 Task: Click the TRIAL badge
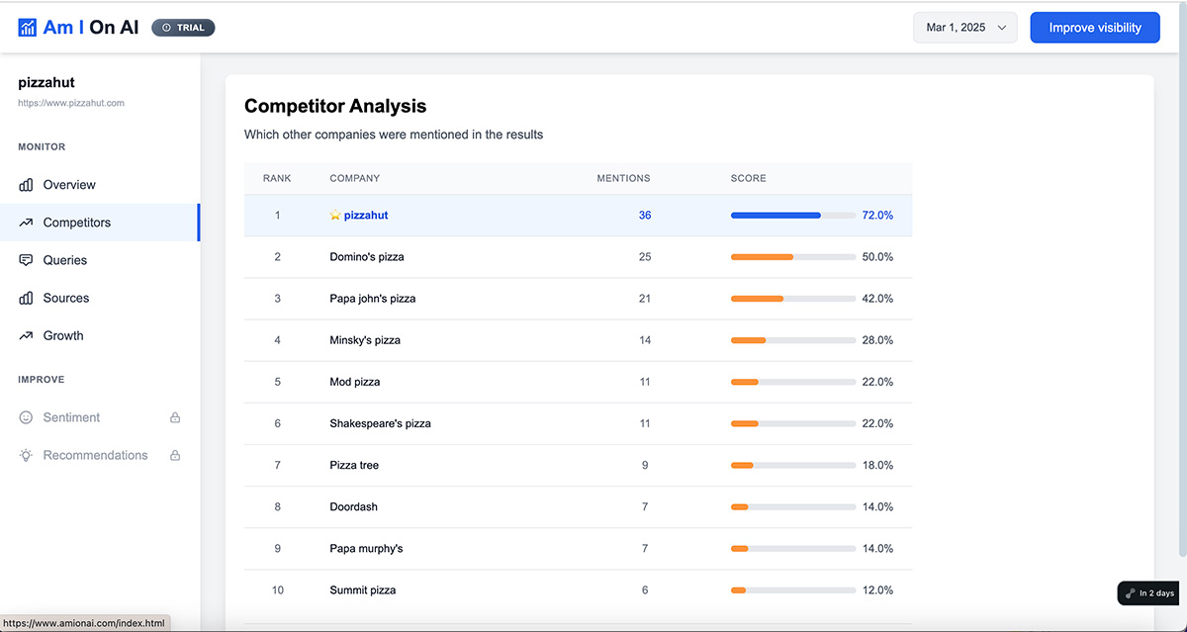pyautogui.click(x=183, y=28)
